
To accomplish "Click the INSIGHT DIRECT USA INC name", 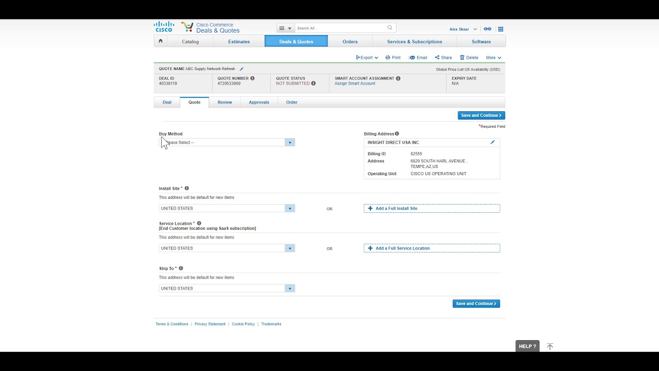I will tap(393, 143).
